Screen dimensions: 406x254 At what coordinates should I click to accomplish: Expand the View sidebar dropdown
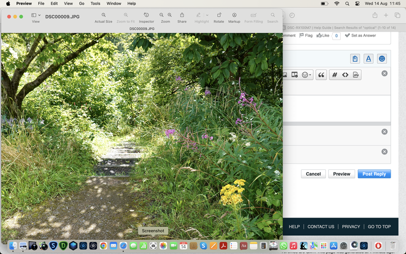coord(39,15)
